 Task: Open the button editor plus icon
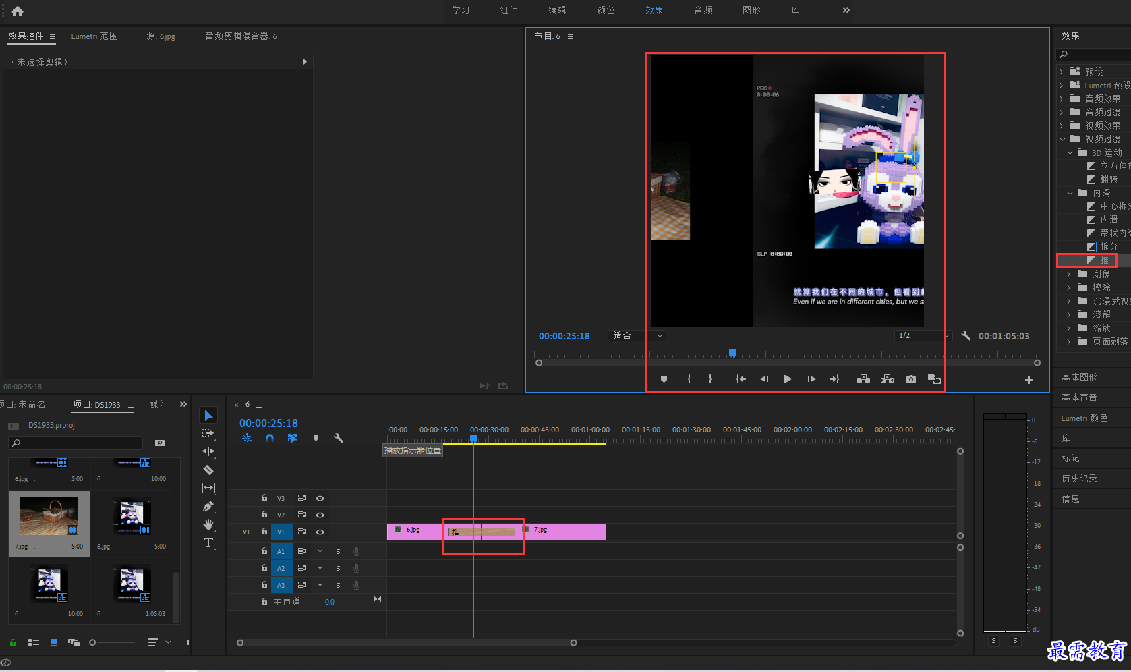pos(1028,381)
